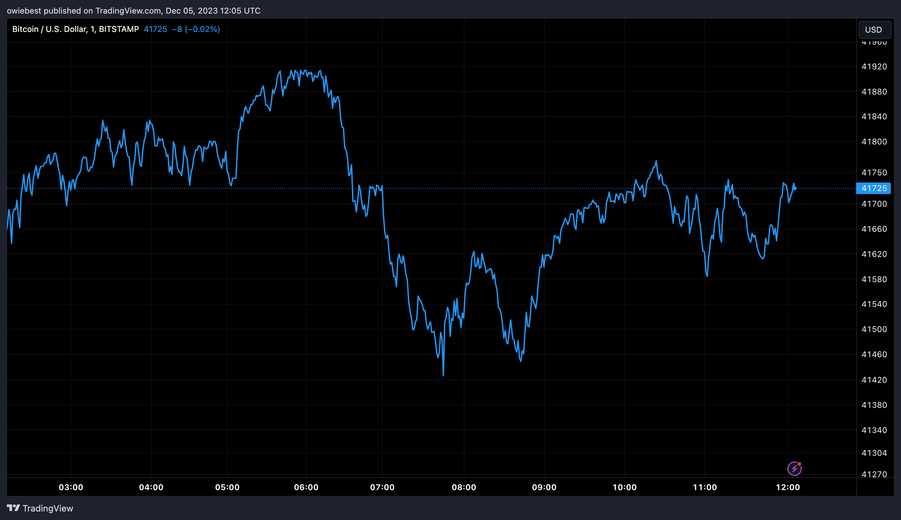Click the USD currency button
This screenshot has height=520, width=901.
(874, 30)
